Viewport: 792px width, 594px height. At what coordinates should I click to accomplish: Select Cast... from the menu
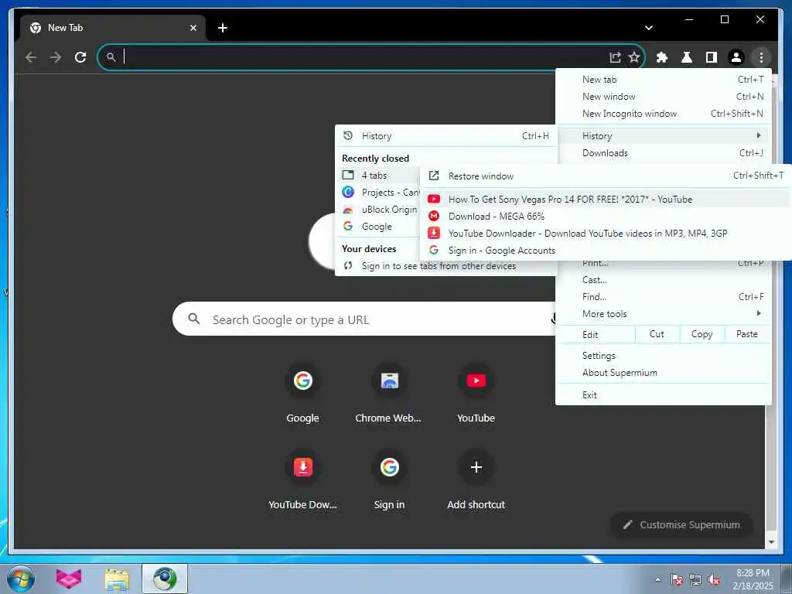[663, 280]
